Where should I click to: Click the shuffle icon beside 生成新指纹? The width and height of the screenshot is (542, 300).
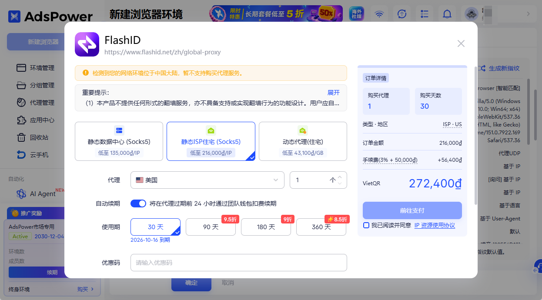tap(481, 68)
